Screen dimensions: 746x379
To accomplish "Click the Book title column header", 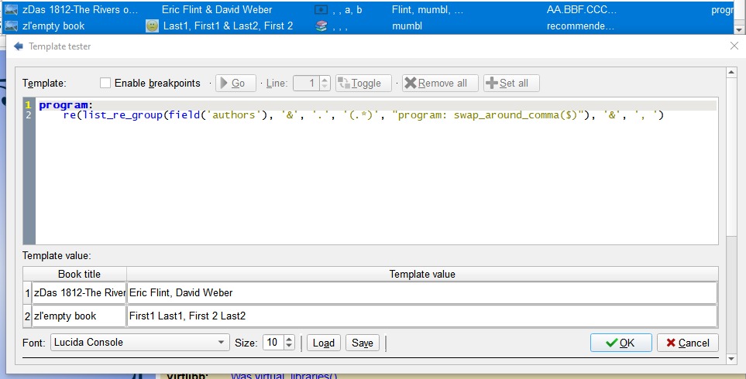I will pyautogui.click(x=79, y=274).
